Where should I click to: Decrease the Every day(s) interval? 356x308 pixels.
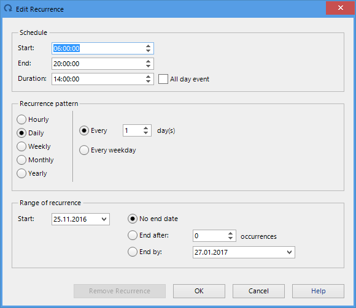(x=145, y=133)
